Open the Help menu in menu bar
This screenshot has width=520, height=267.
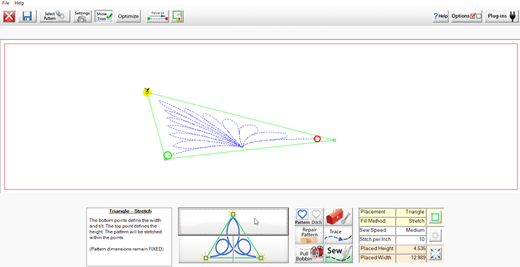click(19, 3)
